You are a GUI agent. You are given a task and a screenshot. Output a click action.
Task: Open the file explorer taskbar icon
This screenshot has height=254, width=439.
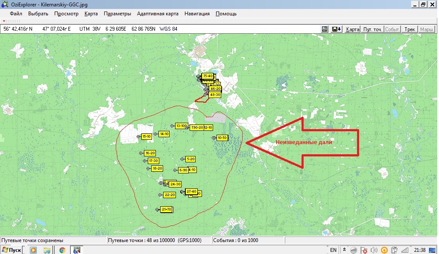coord(47,250)
